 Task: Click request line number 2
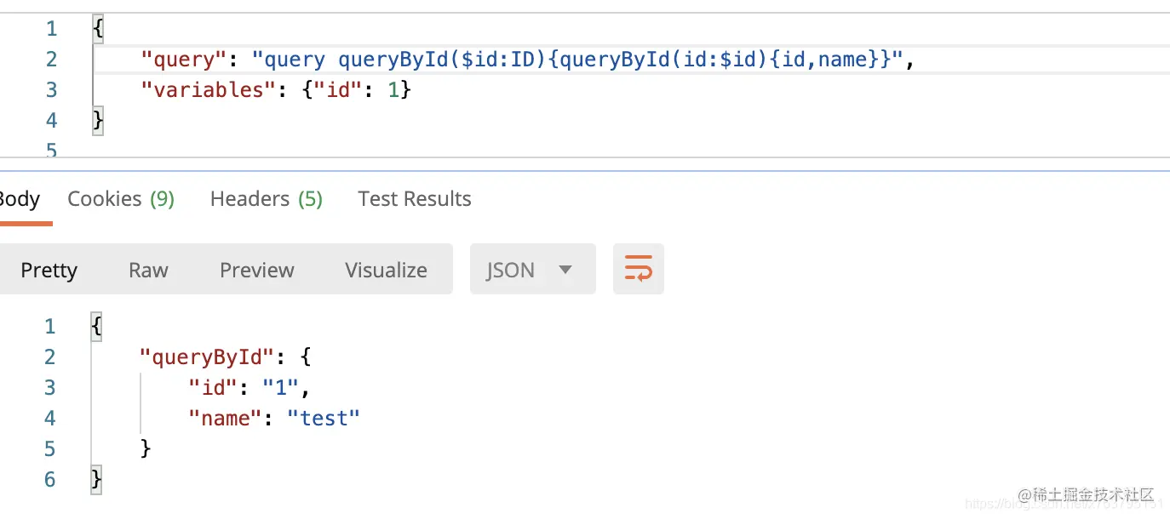(x=52, y=60)
